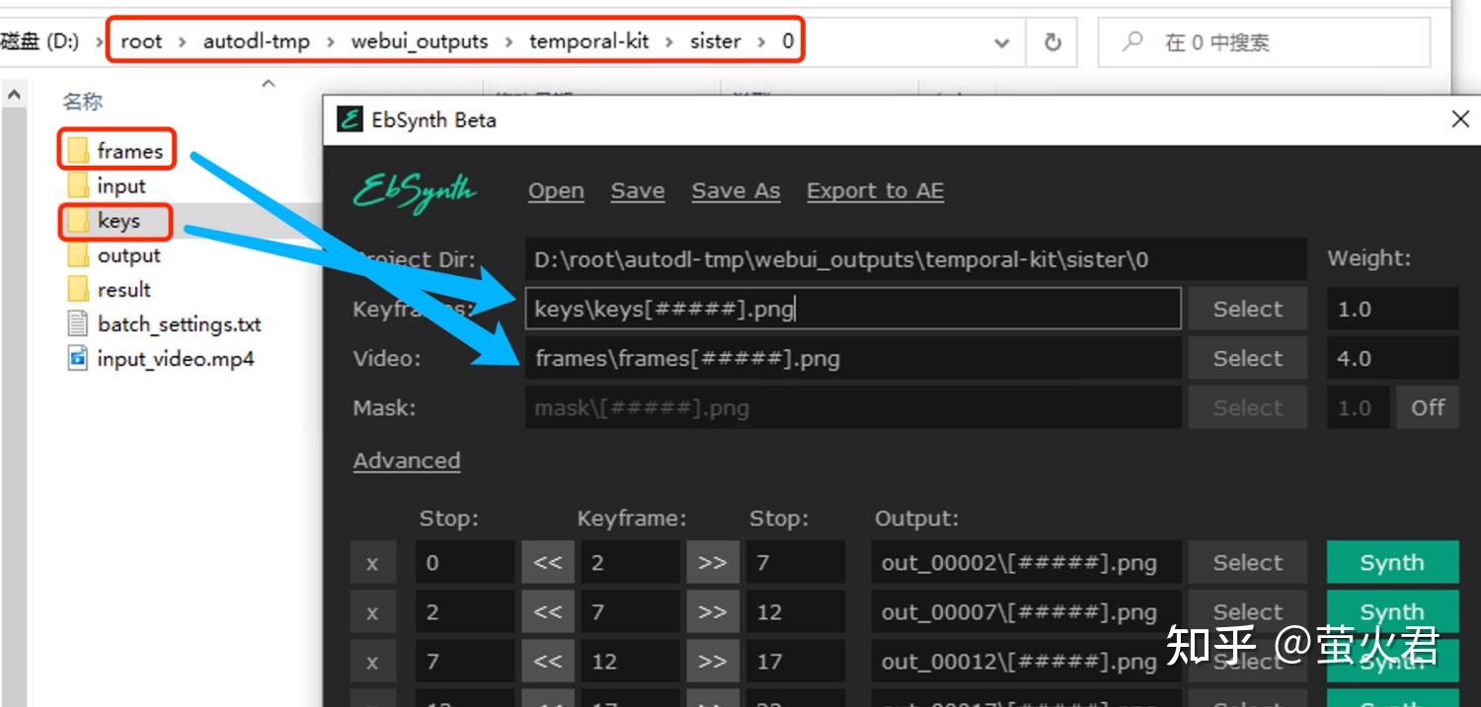The image size is (1481, 707).
Task: Expand the Advanced section
Action: click(x=406, y=460)
